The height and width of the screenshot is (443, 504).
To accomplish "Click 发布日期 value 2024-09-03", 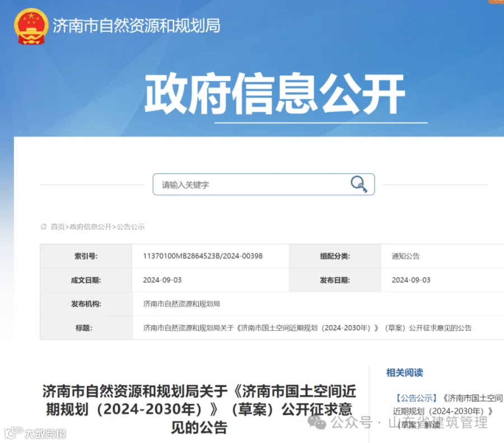I will point(411,280).
